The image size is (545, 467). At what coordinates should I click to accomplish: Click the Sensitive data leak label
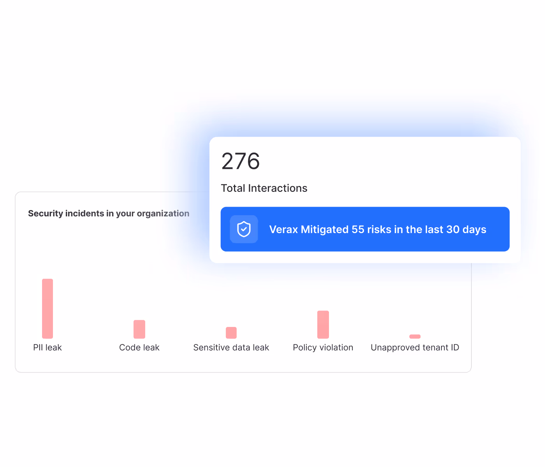pyautogui.click(x=231, y=348)
